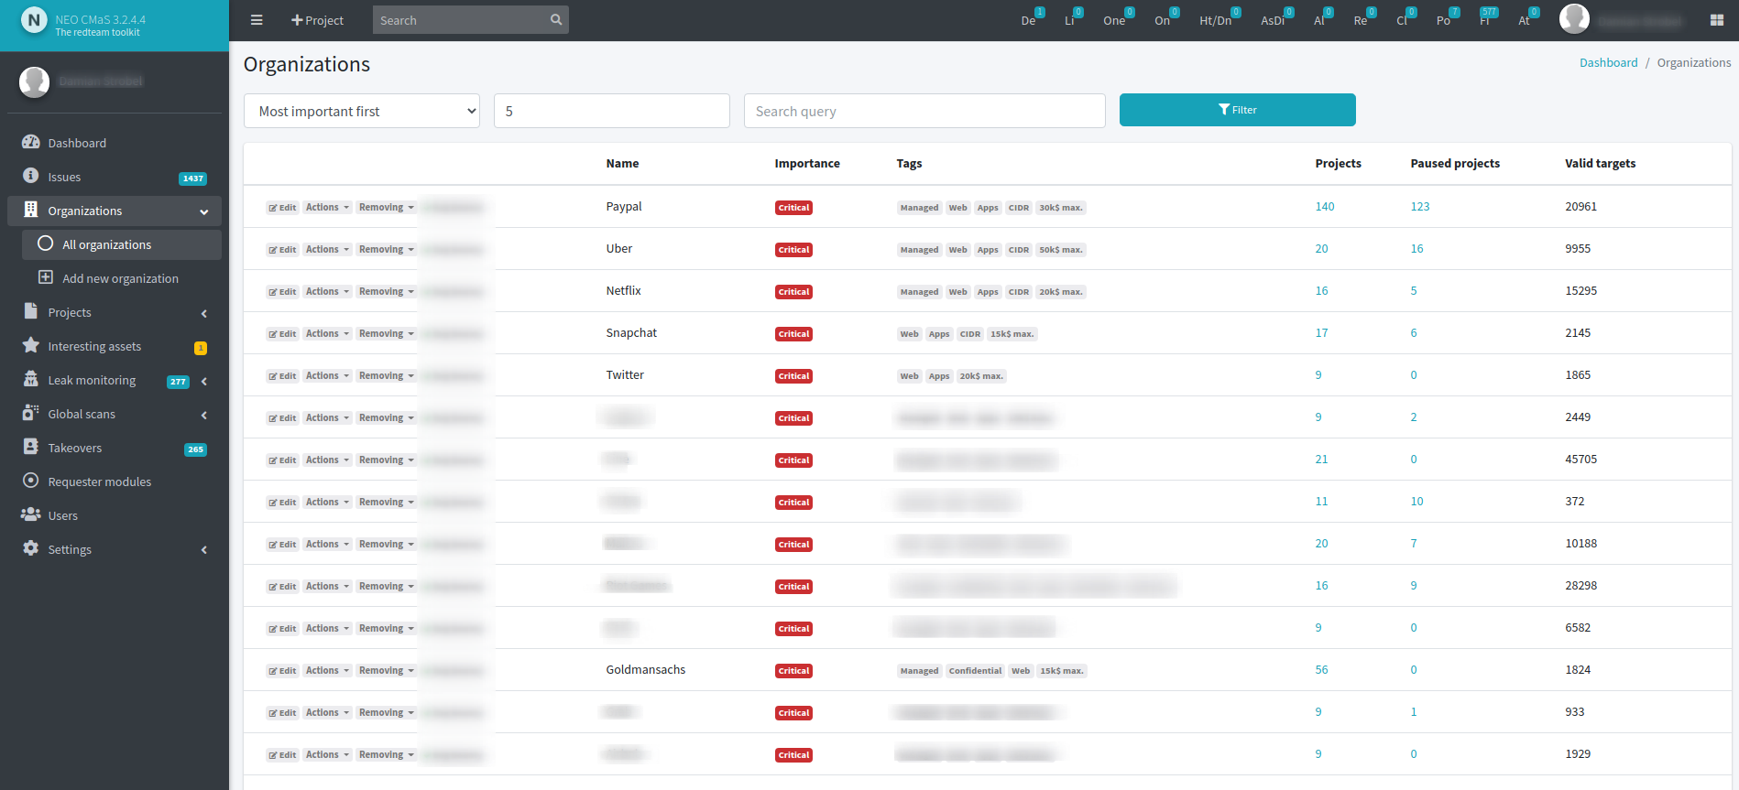Select All organizations submenu item
Image resolution: width=1739 pixels, height=790 pixels.
[x=122, y=244]
